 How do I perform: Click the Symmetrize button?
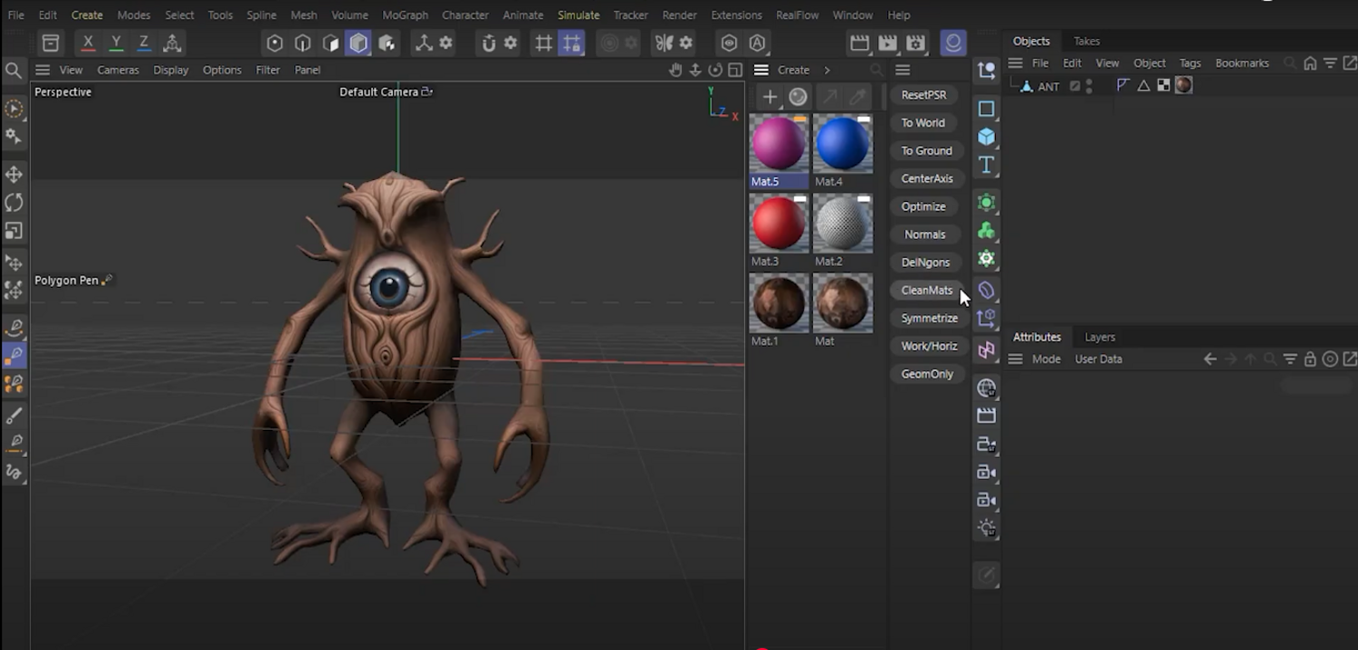(x=929, y=318)
